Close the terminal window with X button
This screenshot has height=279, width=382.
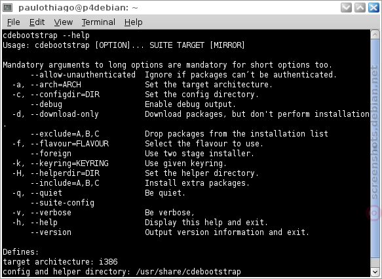pyautogui.click(x=373, y=8)
